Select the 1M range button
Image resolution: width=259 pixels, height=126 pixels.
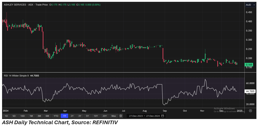coord(31,116)
